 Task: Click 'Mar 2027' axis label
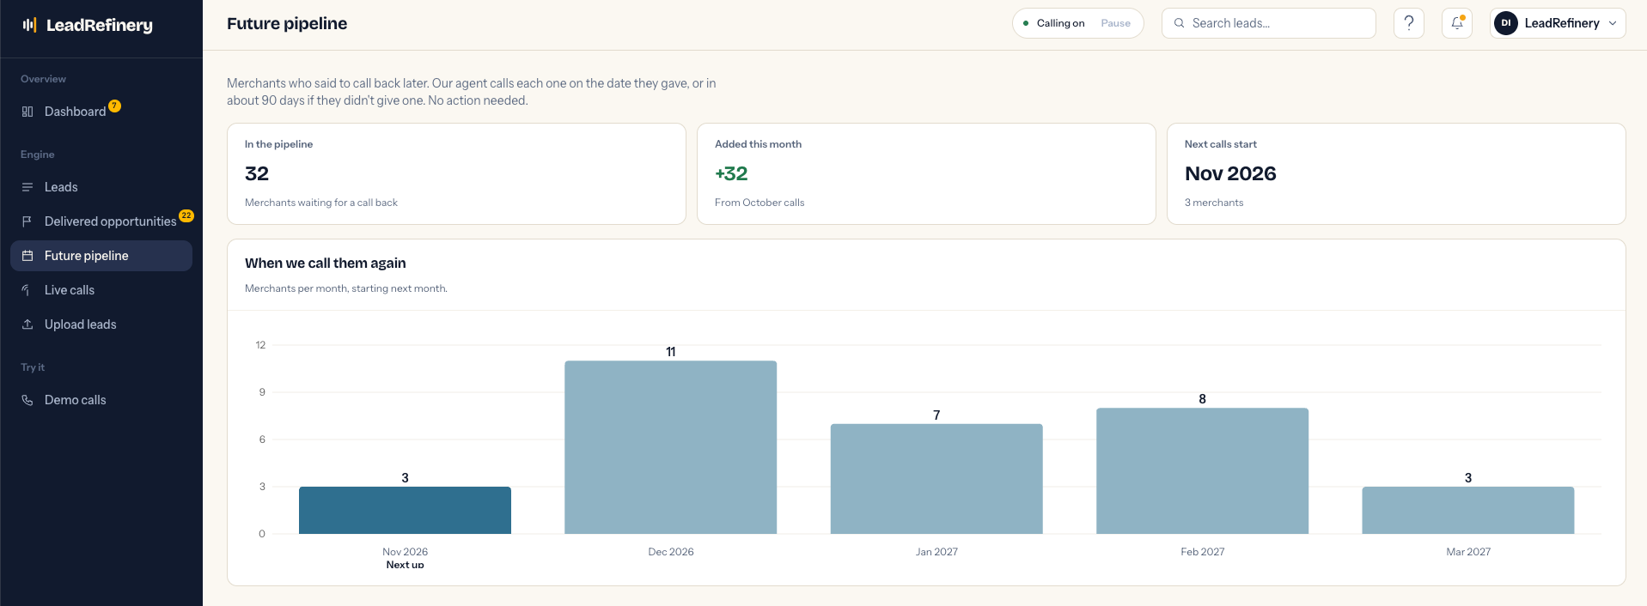[x=1468, y=552]
